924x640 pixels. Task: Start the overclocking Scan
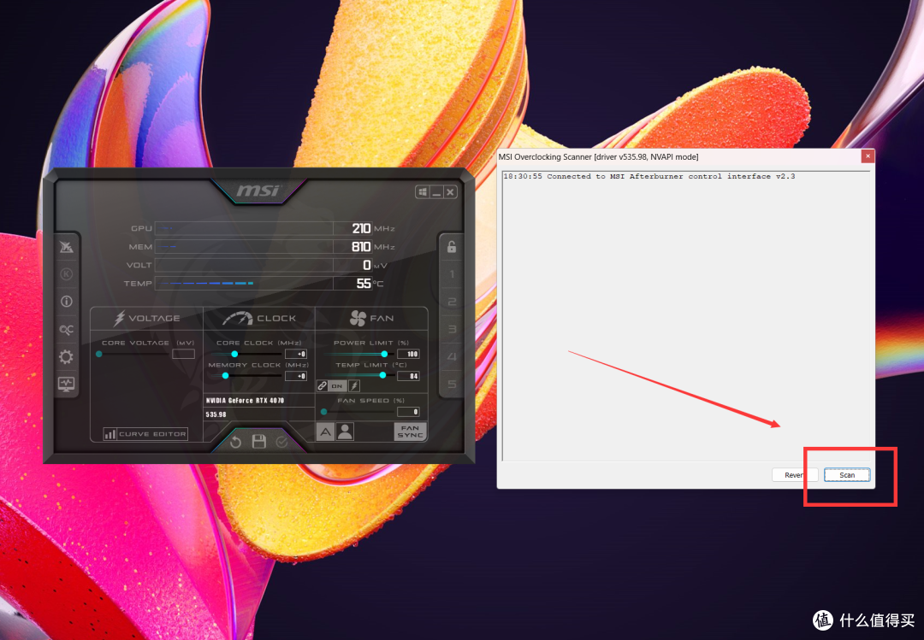[x=847, y=475]
